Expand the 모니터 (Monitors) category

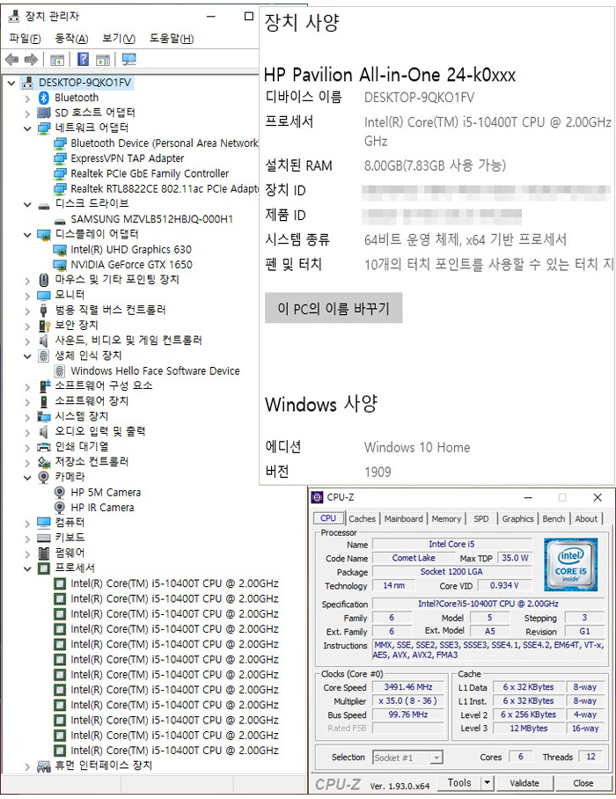28,295
